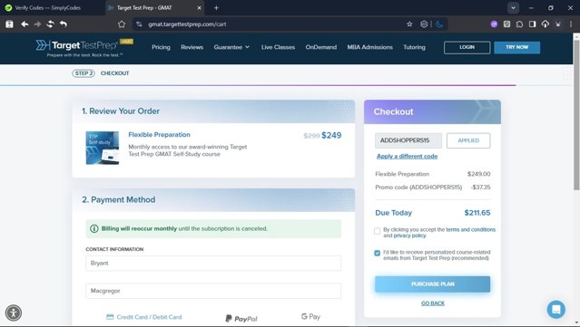Click the Flexible Preparation course thumbnail
The width and height of the screenshot is (580, 327).
[x=103, y=148]
